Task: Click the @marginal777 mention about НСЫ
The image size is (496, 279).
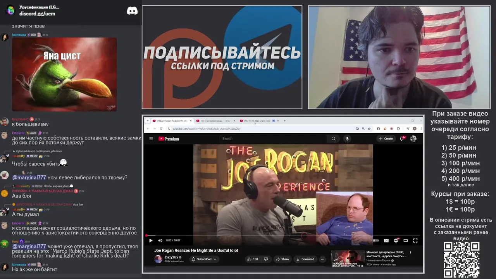Action: [29, 177]
